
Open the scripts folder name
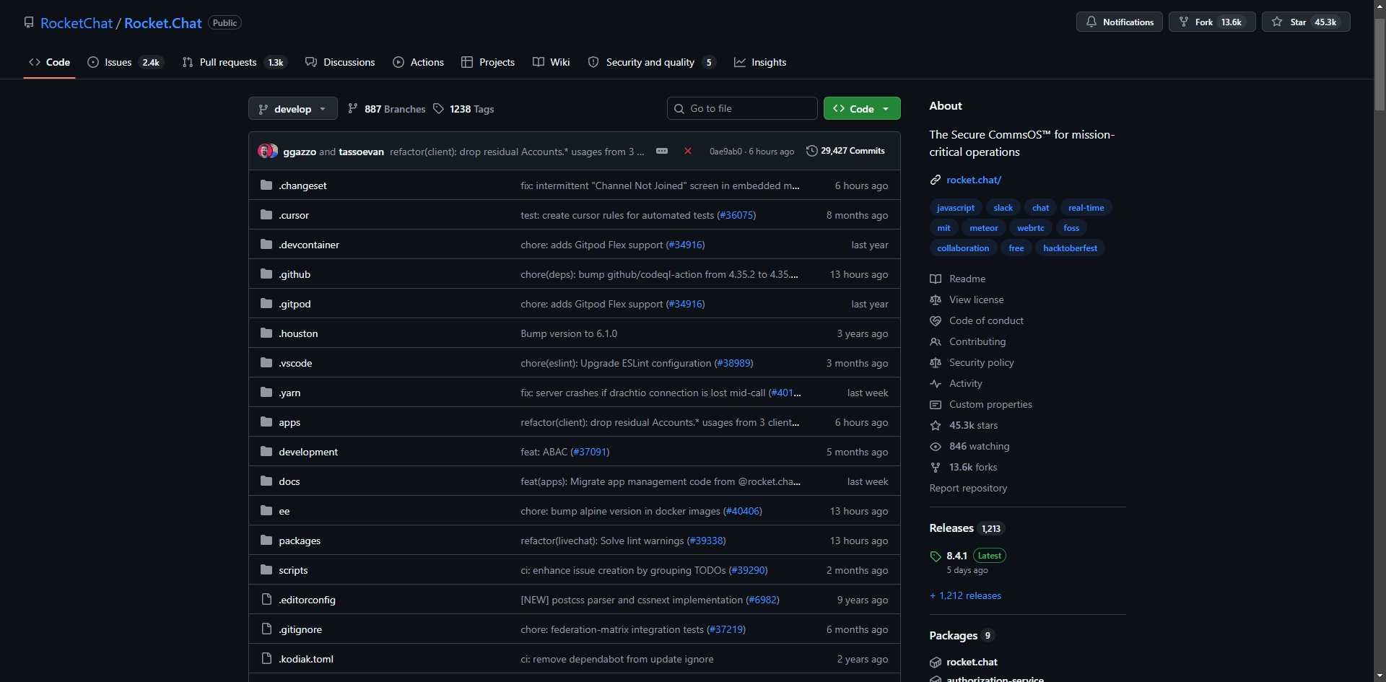click(293, 570)
